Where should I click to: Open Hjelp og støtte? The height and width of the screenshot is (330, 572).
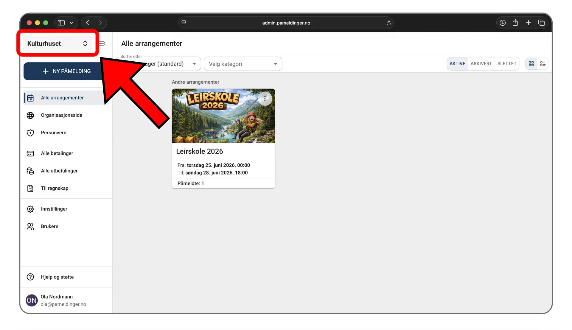(x=57, y=277)
